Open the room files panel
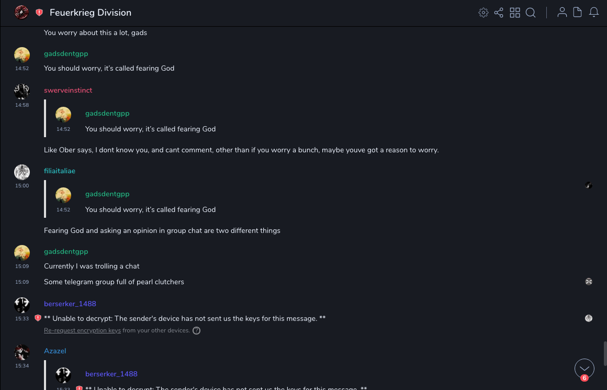Image resolution: width=607 pixels, height=390 pixels. click(578, 13)
